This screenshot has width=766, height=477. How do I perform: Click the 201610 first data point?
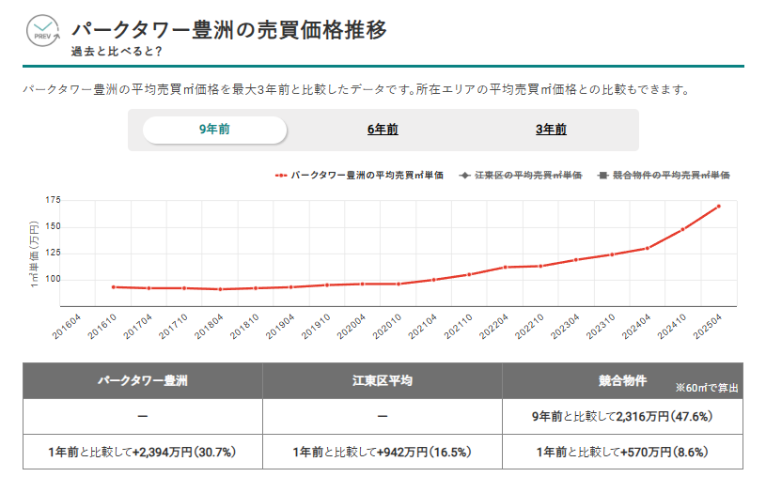[x=113, y=287]
